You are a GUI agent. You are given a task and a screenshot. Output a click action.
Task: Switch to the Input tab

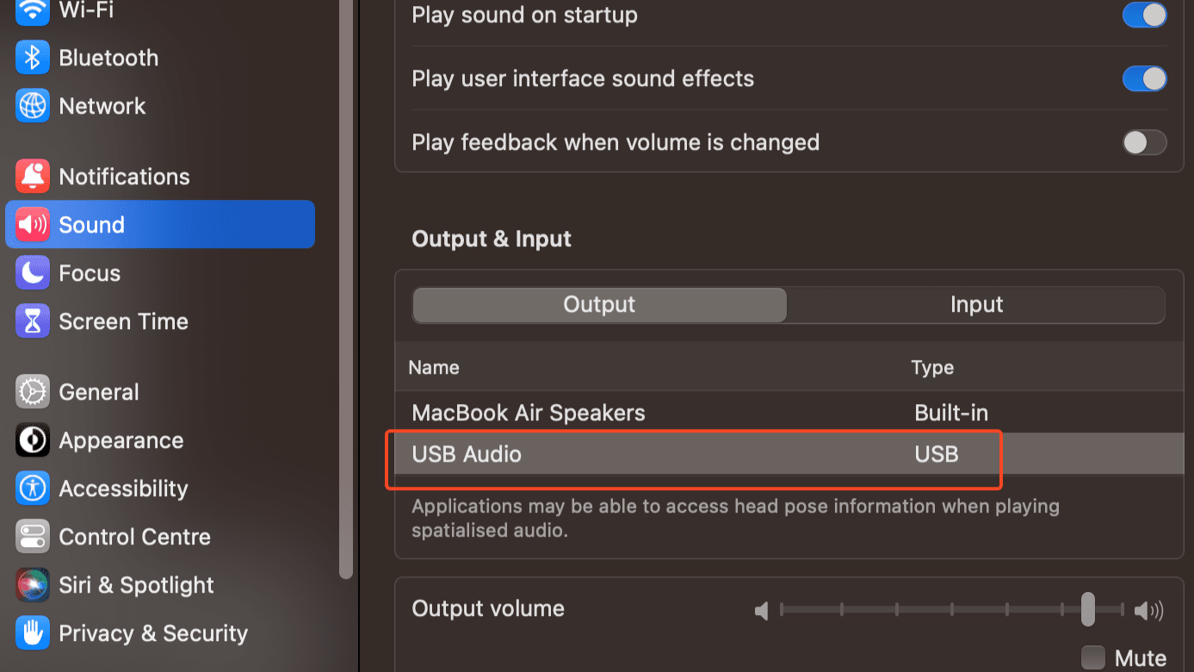point(976,304)
